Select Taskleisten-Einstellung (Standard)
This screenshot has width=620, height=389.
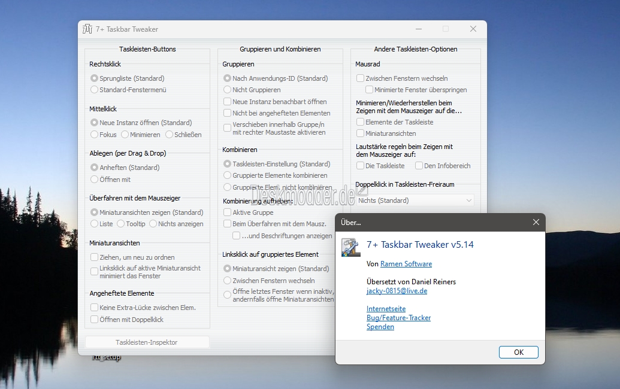pyautogui.click(x=227, y=163)
